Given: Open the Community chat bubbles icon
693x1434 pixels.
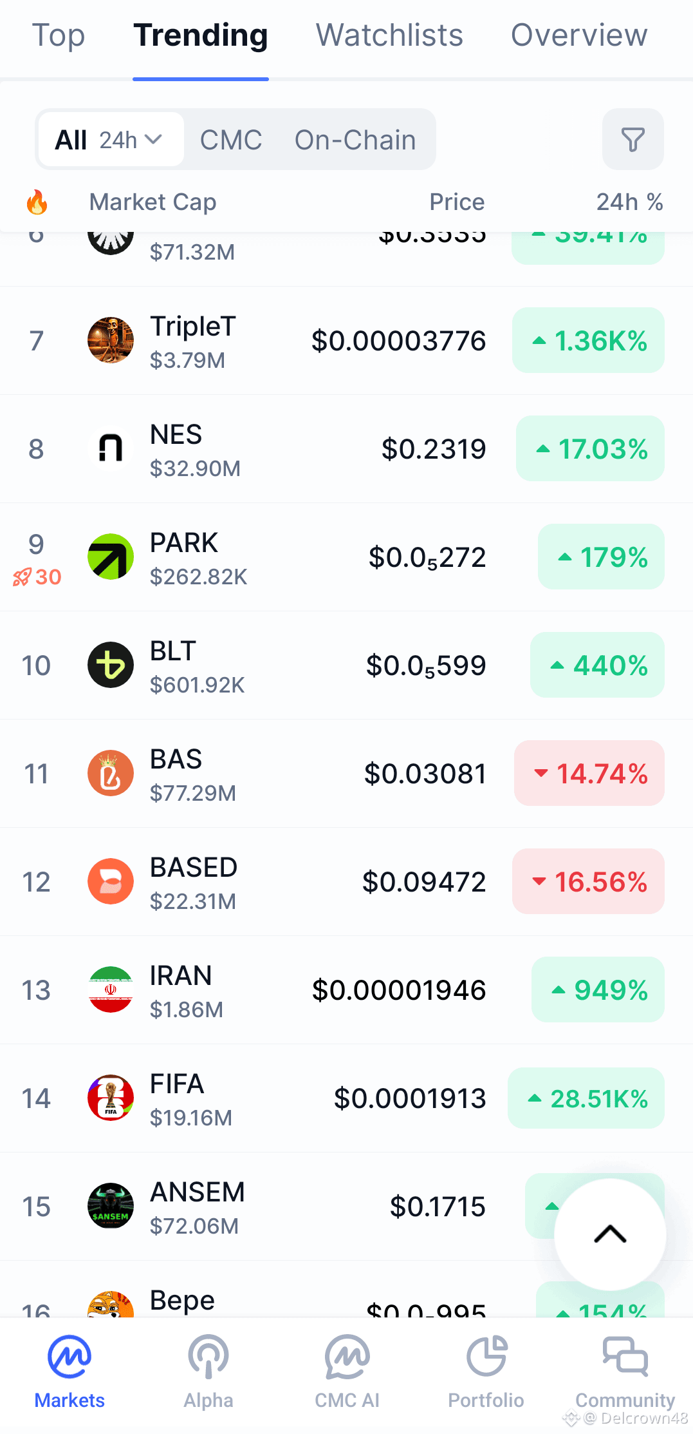Looking at the screenshot, I should tap(625, 1356).
